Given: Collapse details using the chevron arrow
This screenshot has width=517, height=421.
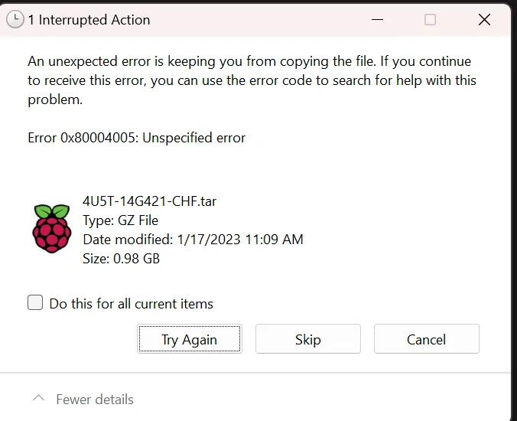Looking at the screenshot, I should coord(38,399).
